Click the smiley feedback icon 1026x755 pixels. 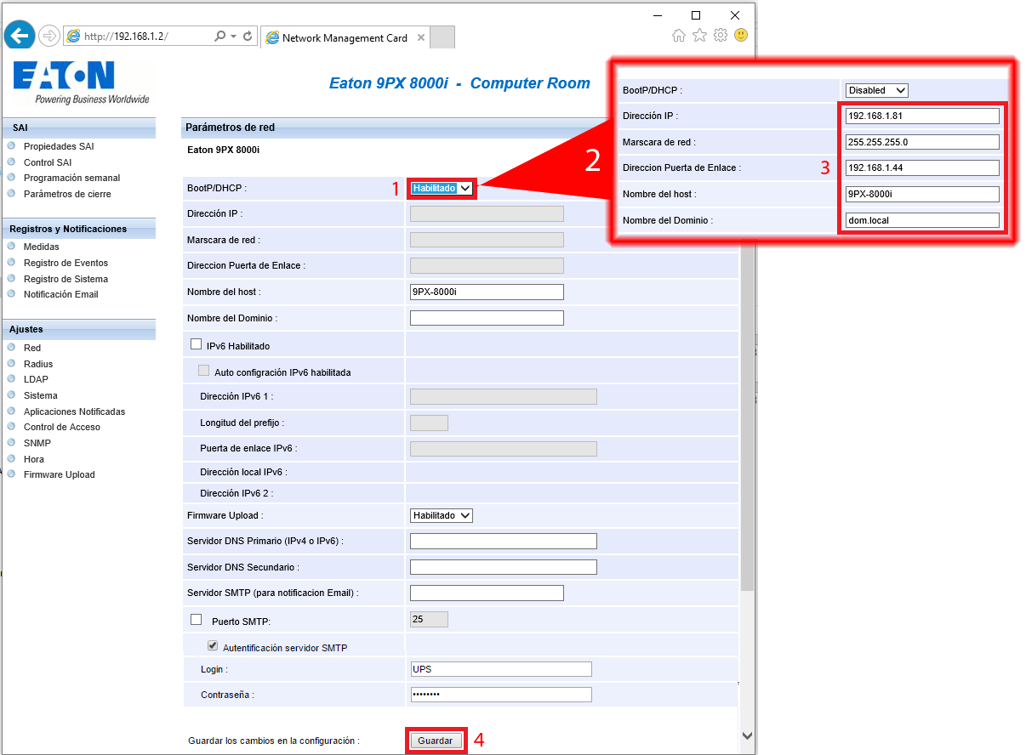741,35
